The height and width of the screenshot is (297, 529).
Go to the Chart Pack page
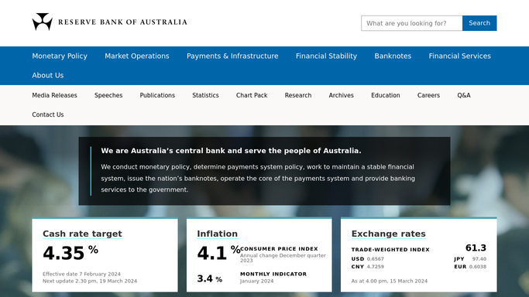[252, 95]
